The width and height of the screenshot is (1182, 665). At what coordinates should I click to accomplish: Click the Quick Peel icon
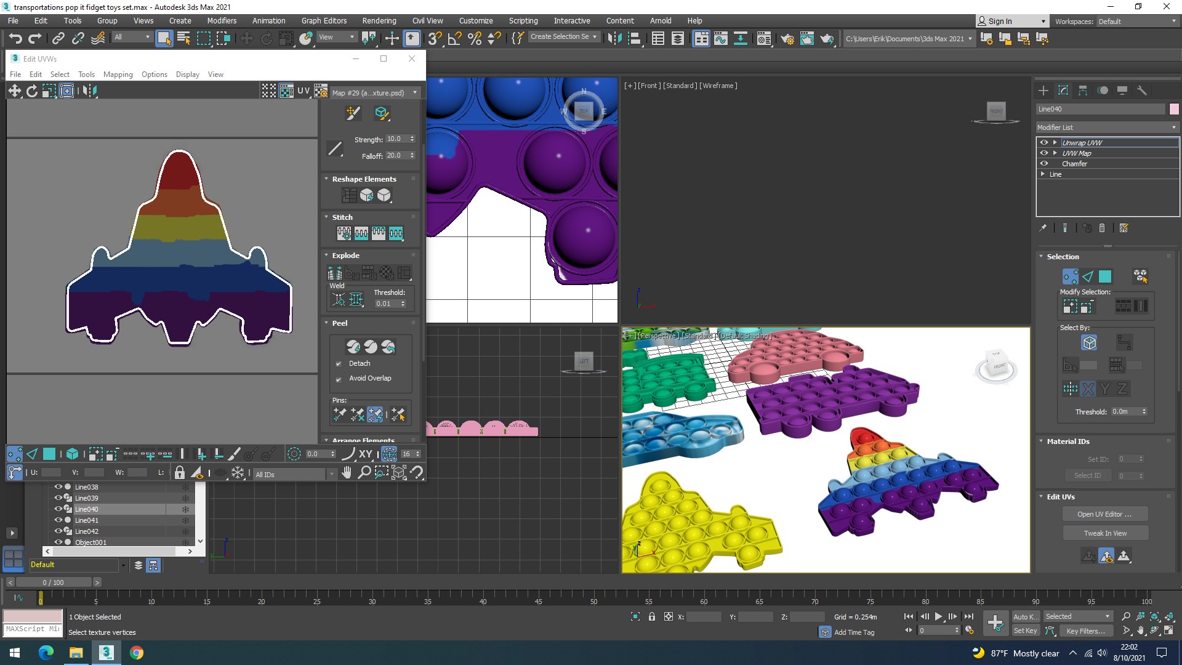coord(353,347)
